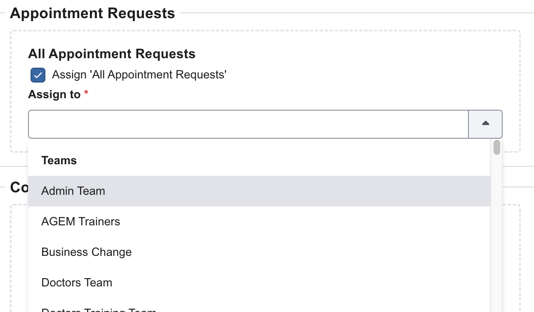Click the partially hidden 'Co' section heading
The height and width of the screenshot is (312, 534).
(19, 187)
